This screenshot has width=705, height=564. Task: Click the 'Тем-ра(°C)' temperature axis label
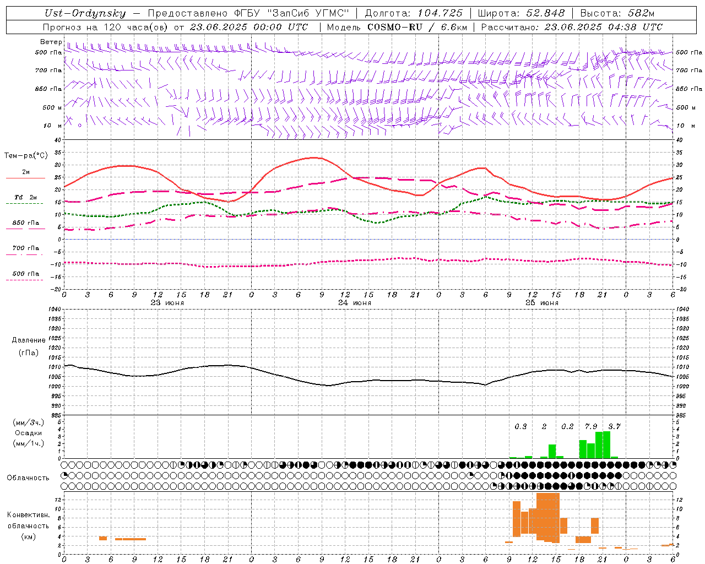click(26, 156)
